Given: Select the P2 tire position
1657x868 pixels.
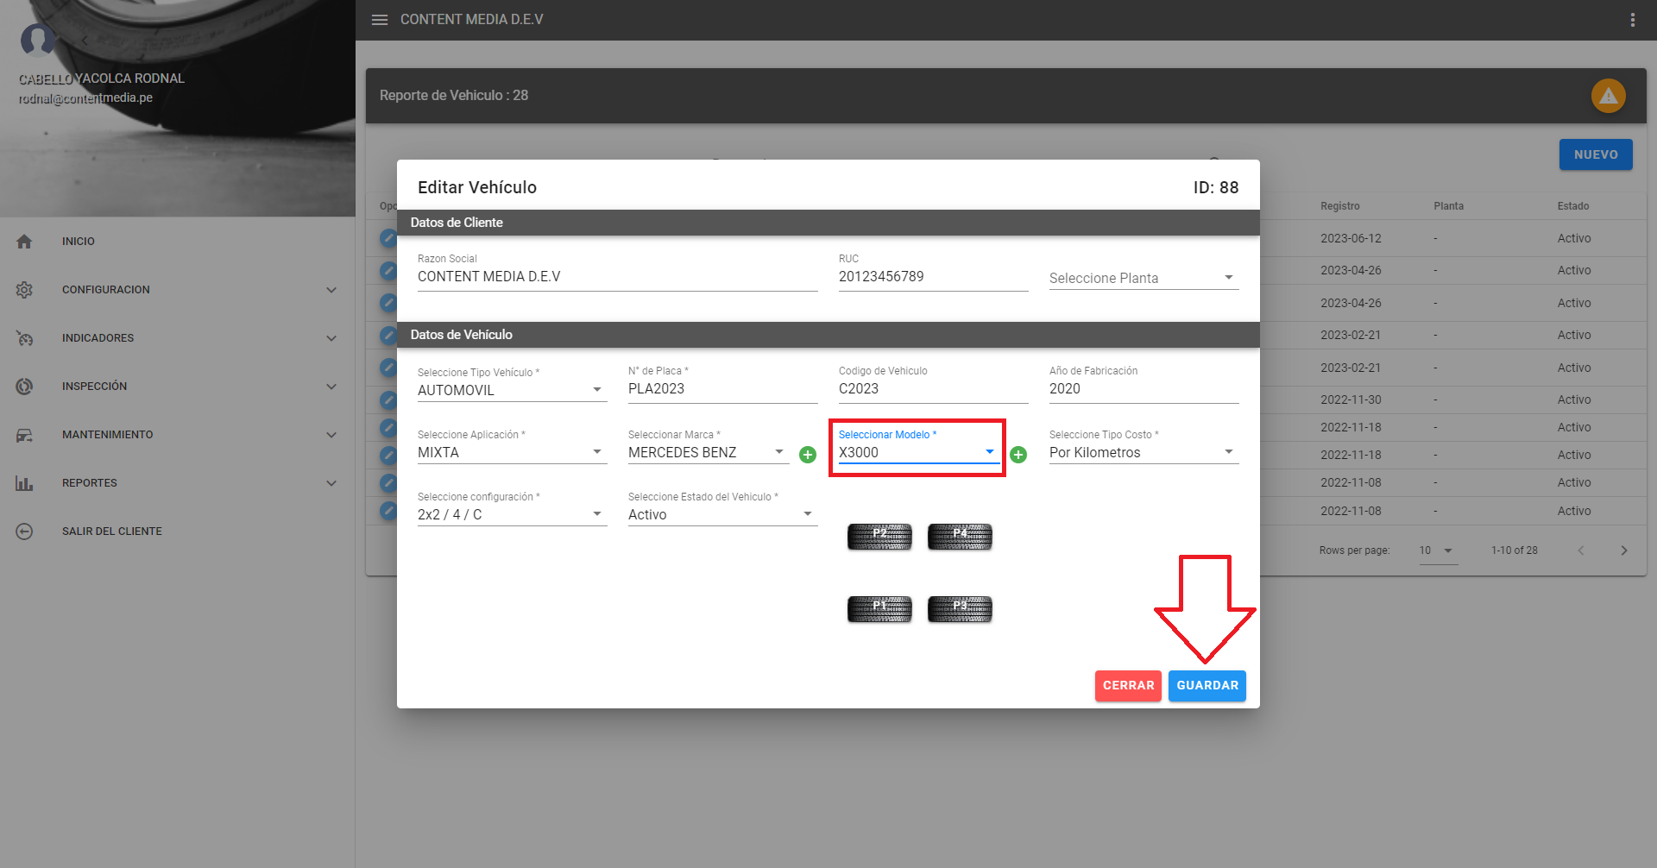Looking at the screenshot, I should click(x=879, y=537).
